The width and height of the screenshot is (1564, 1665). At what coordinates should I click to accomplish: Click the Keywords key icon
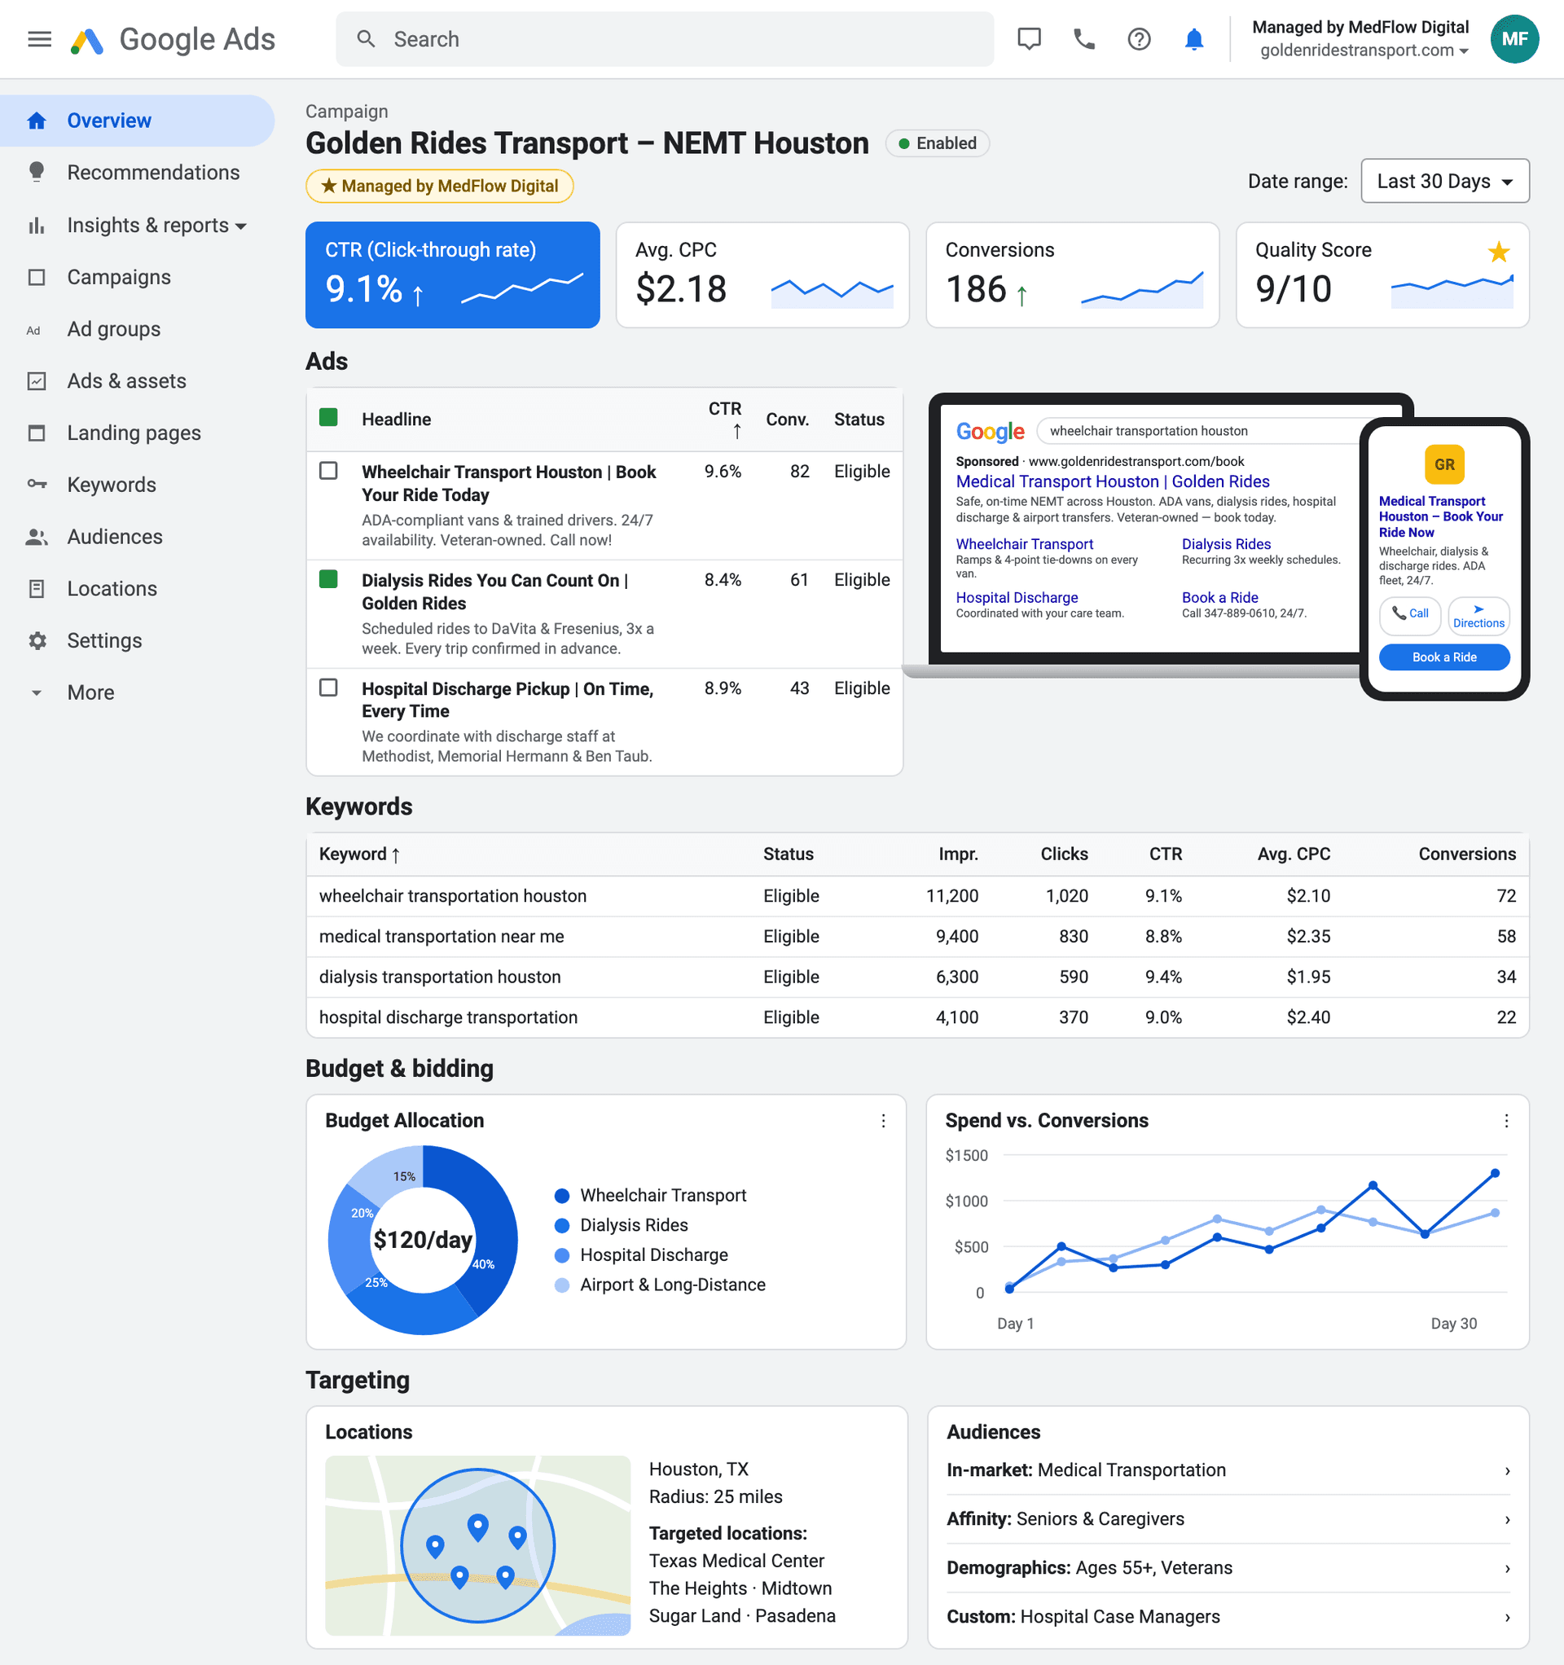36,484
